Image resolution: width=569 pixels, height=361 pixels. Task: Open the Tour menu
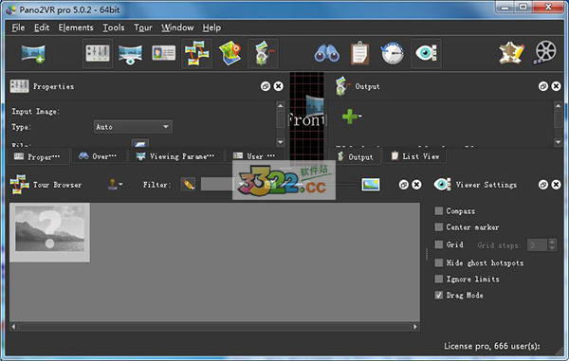point(143,27)
